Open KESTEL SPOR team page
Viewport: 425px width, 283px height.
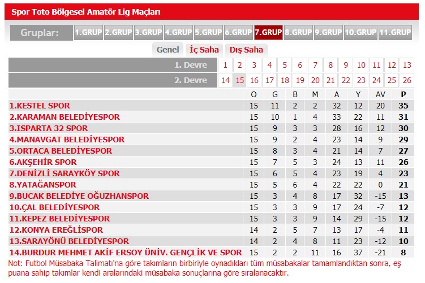coord(40,106)
